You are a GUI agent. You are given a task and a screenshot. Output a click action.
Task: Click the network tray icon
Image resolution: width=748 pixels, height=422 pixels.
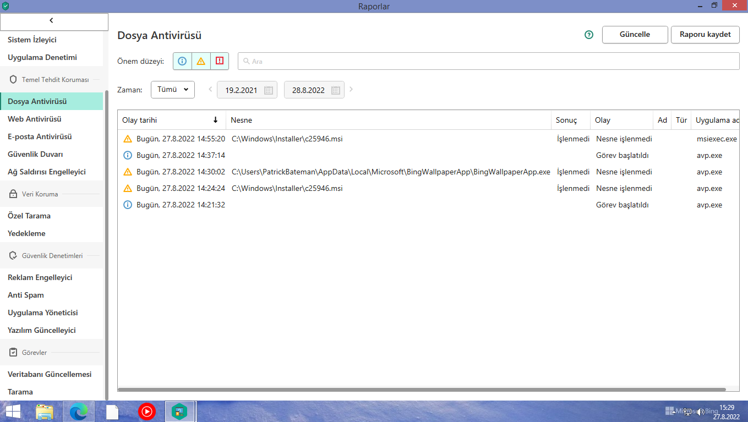click(687, 412)
